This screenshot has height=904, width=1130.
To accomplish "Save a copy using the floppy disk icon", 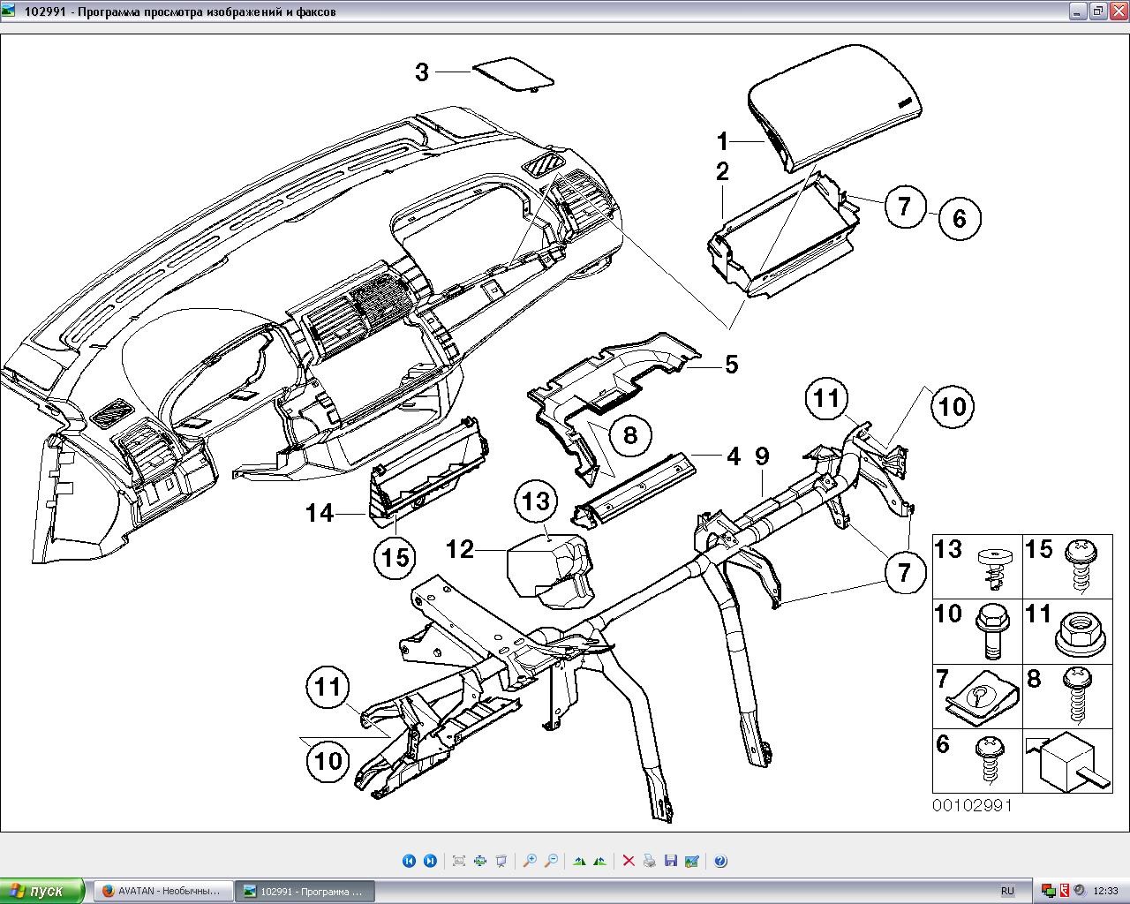I will pyautogui.click(x=671, y=861).
